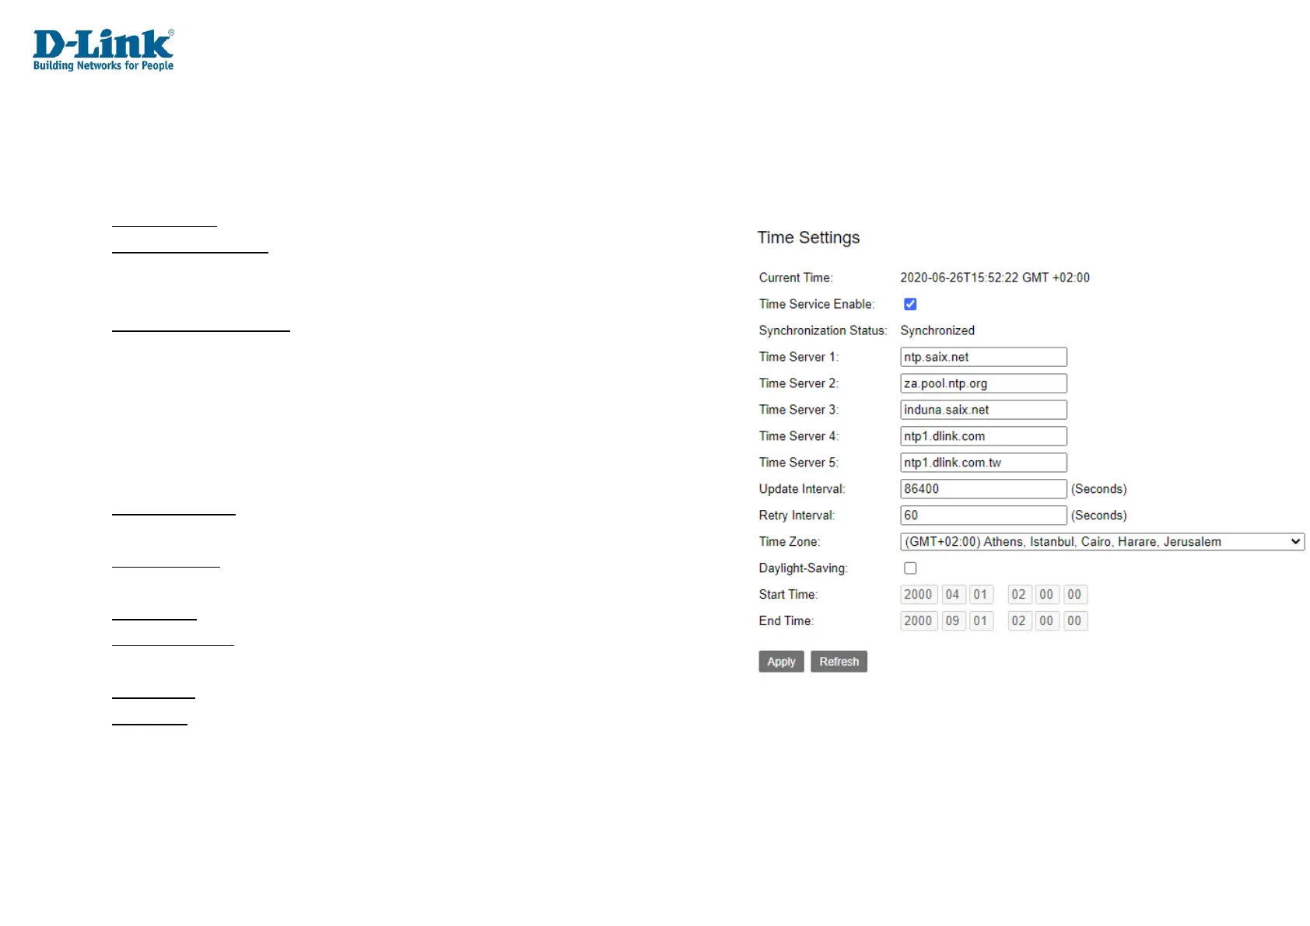Screen dimensions: 1310x926
Task: Click the End Time month field 09
Action: click(954, 621)
